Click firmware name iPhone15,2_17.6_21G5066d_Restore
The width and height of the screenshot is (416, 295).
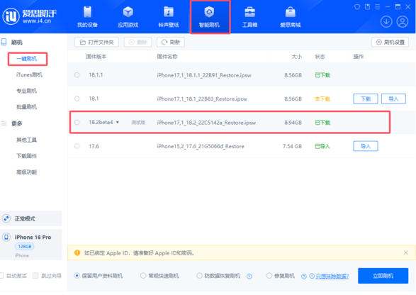click(x=201, y=146)
